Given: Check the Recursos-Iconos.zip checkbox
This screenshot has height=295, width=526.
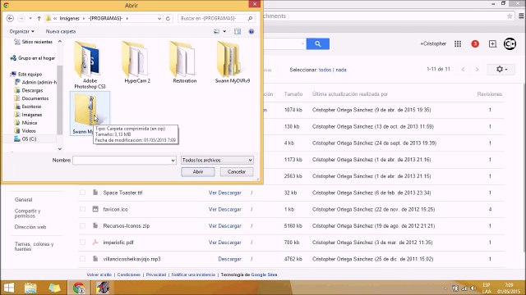Looking at the screenshot, I should click(x=82, y=226).
